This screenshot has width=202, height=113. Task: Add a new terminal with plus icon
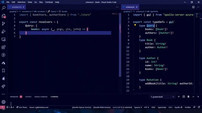[x=179, y=97]
